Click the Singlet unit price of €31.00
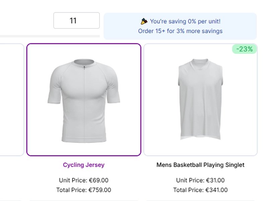 tap(200, 180)
